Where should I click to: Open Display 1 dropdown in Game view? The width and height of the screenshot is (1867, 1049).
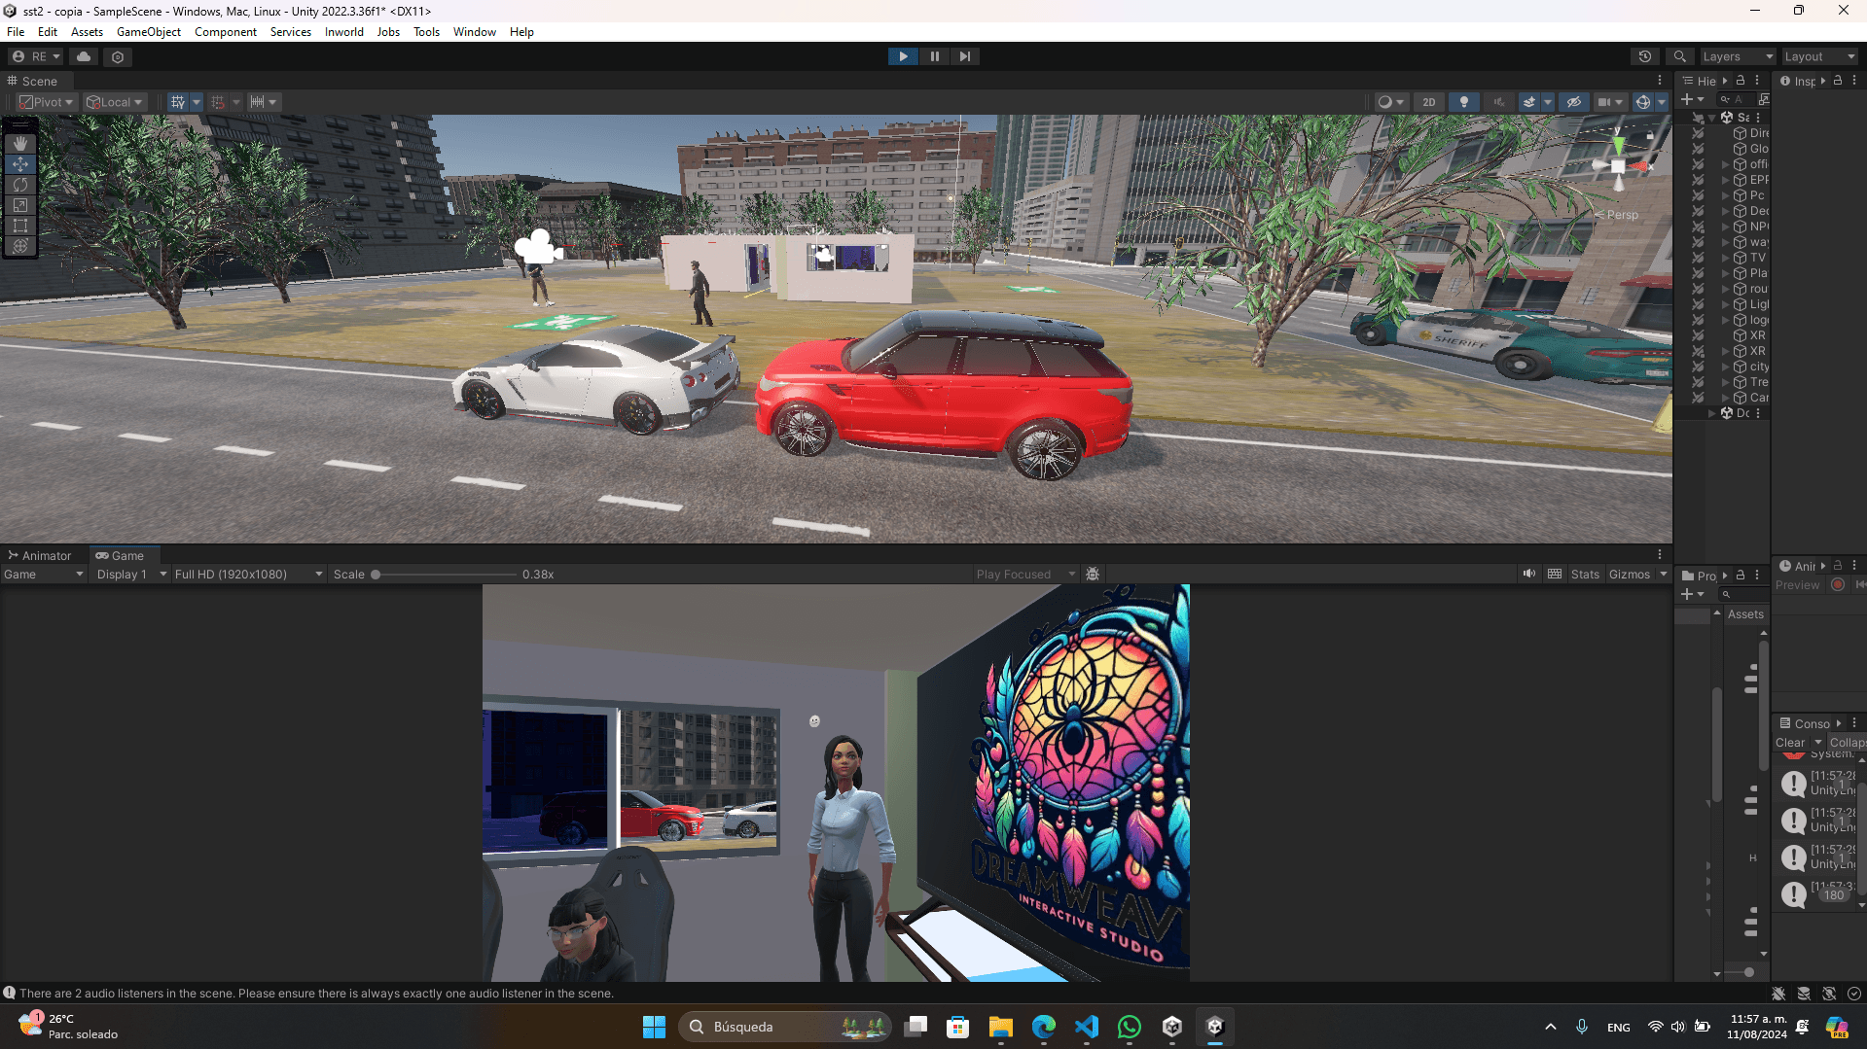[x=130, y=575]
